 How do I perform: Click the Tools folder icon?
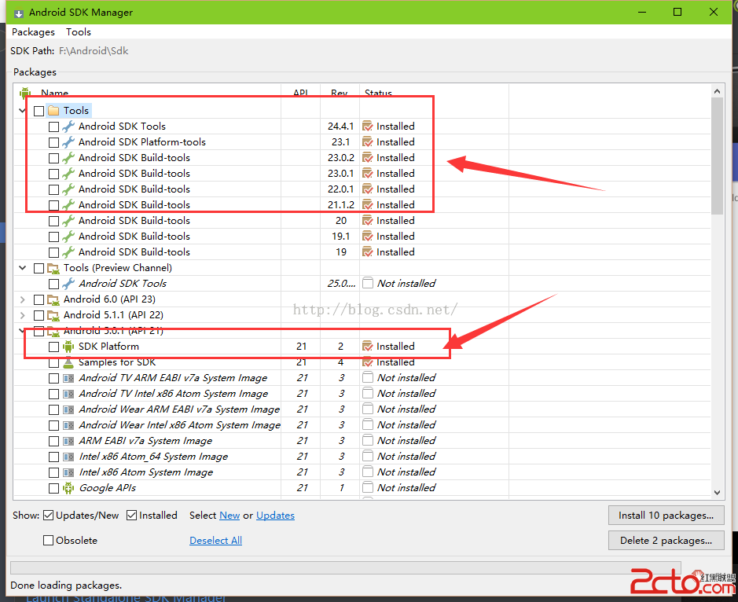tap(53, 111)
